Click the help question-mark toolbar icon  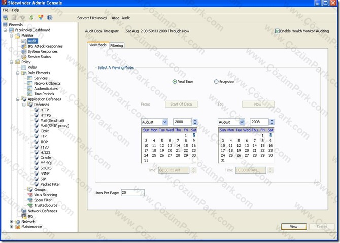[50, 18]
